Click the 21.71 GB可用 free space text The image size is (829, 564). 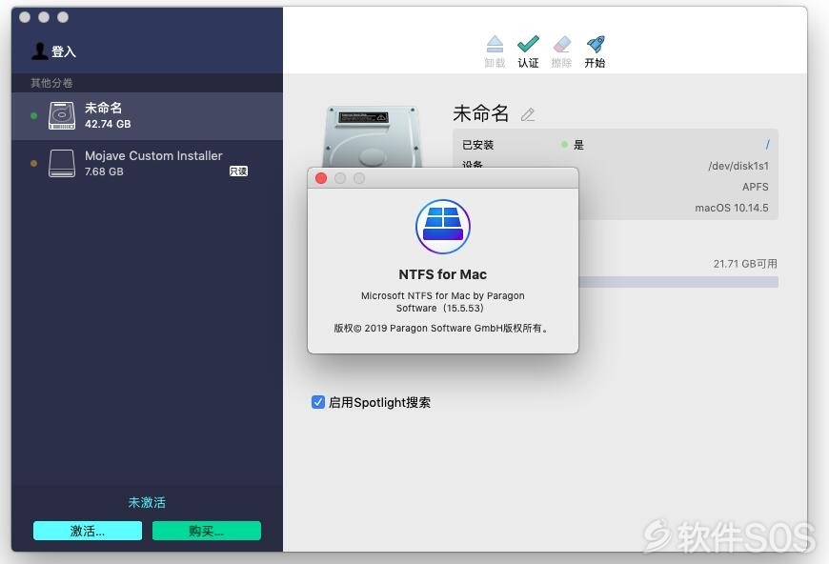pyautogui.click(x=745, y=264)
